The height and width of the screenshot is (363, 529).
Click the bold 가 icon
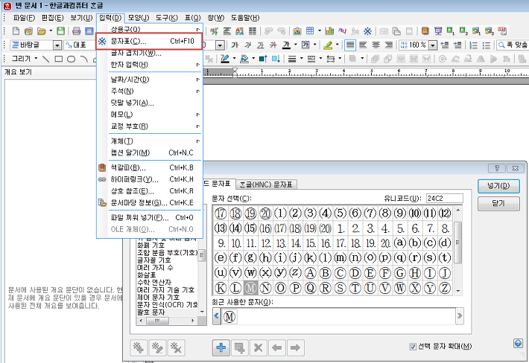[x=235, y=45]
